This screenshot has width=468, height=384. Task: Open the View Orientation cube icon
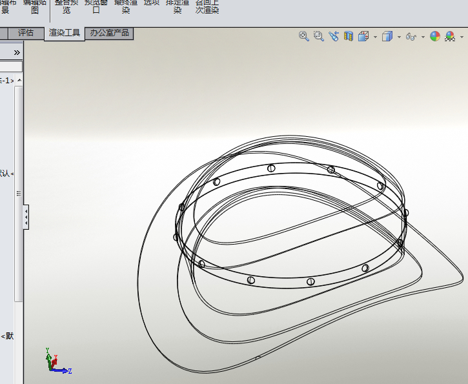point(363,36)
